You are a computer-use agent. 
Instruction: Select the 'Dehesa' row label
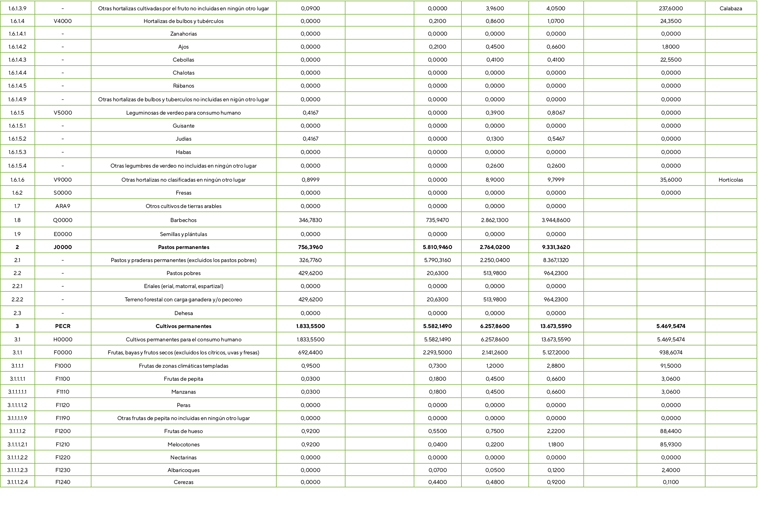tap(183, 313)
